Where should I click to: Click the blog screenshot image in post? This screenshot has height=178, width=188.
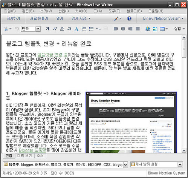[131, 122]
